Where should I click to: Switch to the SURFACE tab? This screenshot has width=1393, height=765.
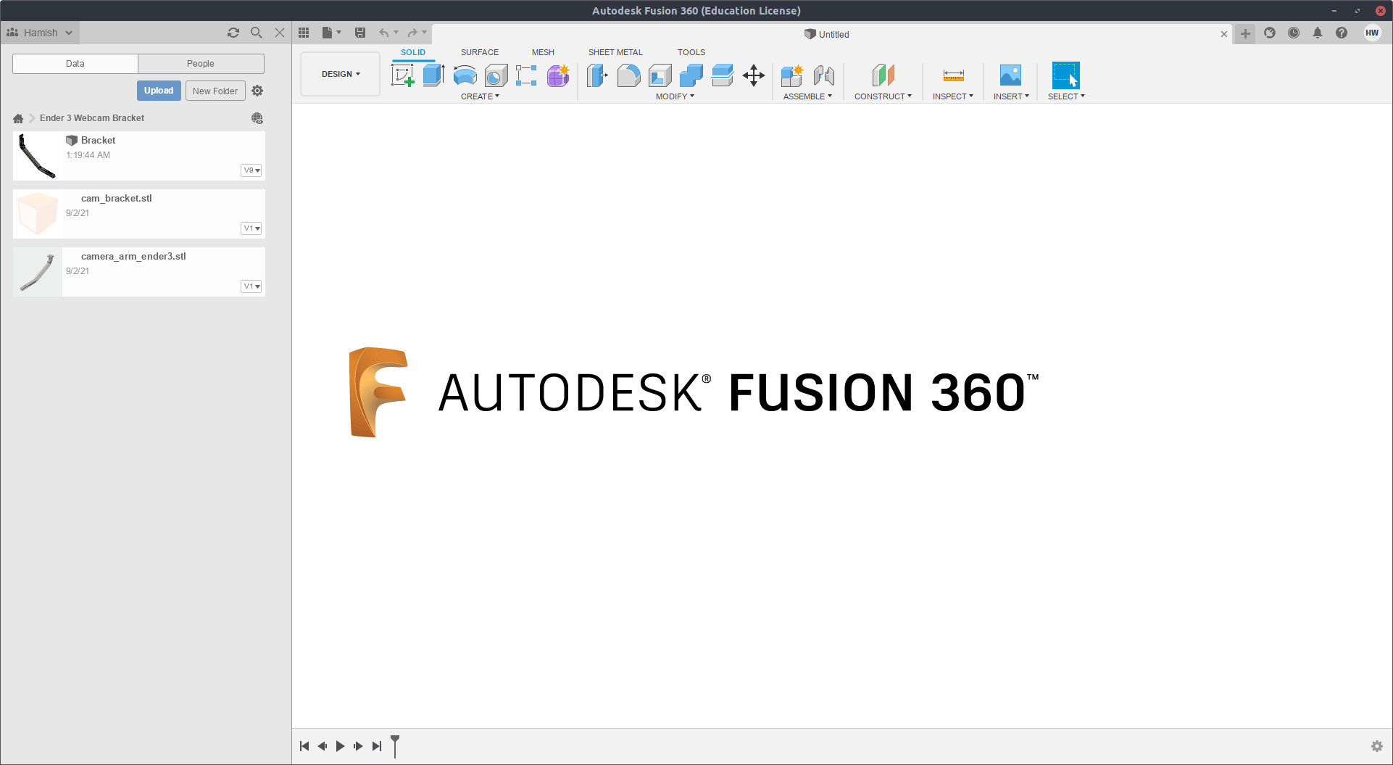[x=480, y=52]
